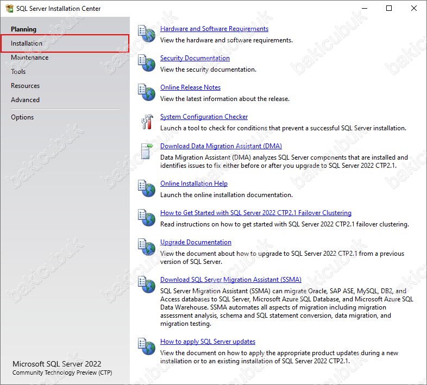Open the Maintenance section
The width and height of the screenshot is (427, 385).
[x=30, y=58]
